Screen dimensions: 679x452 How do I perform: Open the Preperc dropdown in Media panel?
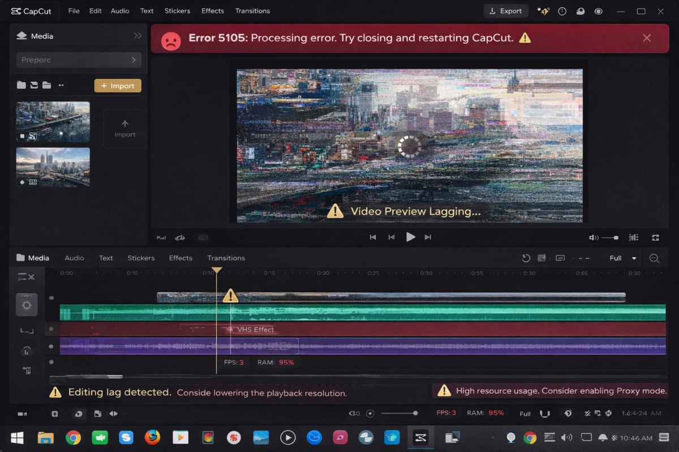(x=79, y=60)
